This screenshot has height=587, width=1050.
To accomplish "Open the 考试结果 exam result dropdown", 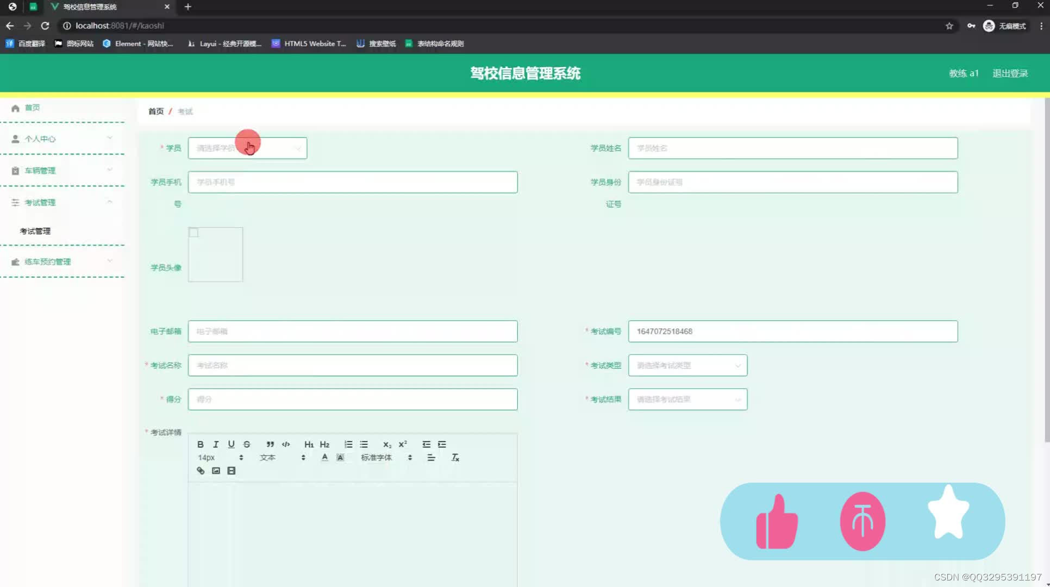I will pos(687,399).
